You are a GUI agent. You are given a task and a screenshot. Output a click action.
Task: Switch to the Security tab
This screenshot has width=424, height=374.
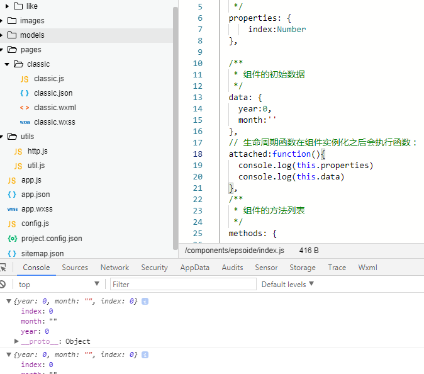(x=154, y=268)
